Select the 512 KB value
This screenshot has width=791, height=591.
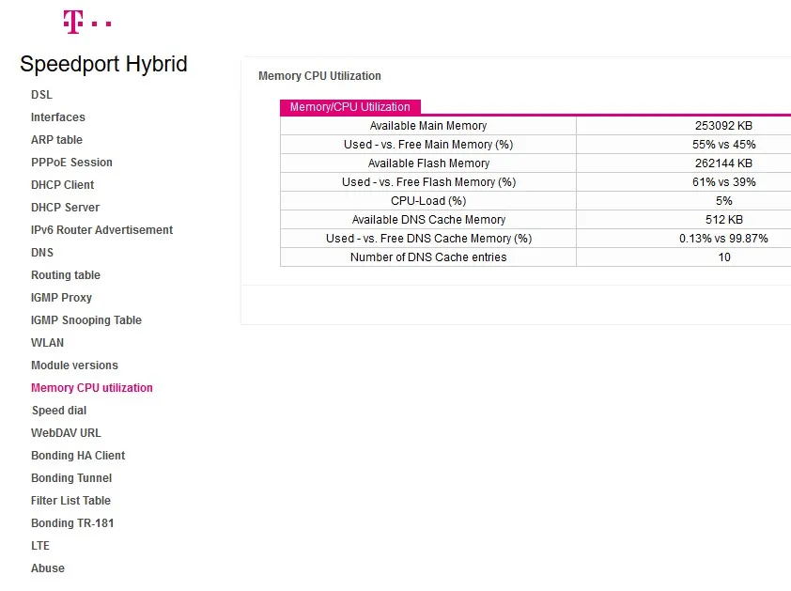click(723, 220)
